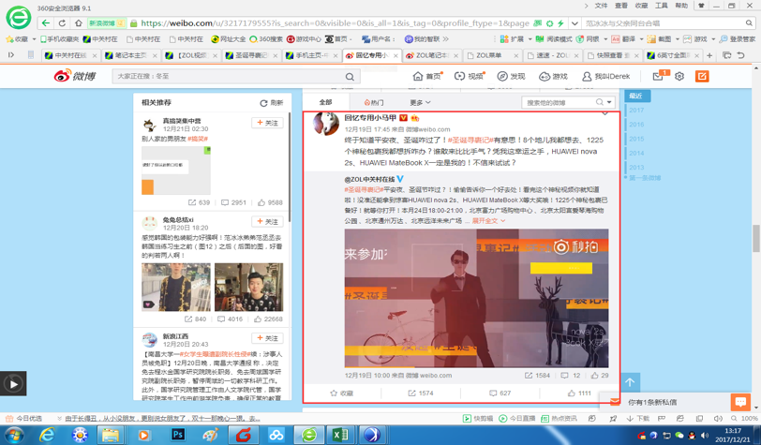Viewport: 761px width, 445px height.
Task: Expand full text via 展开全文
Action: 488,221
